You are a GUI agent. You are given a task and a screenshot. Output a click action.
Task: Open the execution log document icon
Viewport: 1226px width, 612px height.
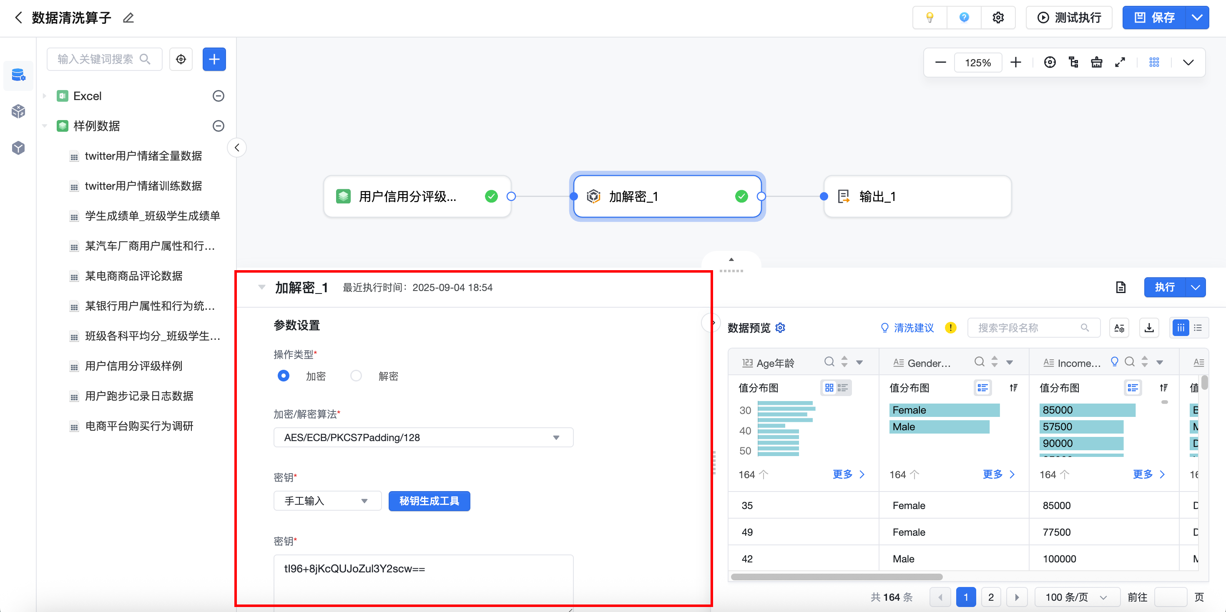coord(1121,287)
